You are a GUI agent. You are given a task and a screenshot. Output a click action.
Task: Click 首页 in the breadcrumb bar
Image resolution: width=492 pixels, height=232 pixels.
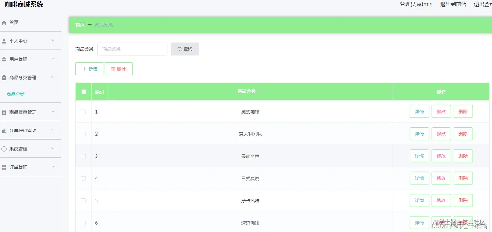(x=80, y=25)
